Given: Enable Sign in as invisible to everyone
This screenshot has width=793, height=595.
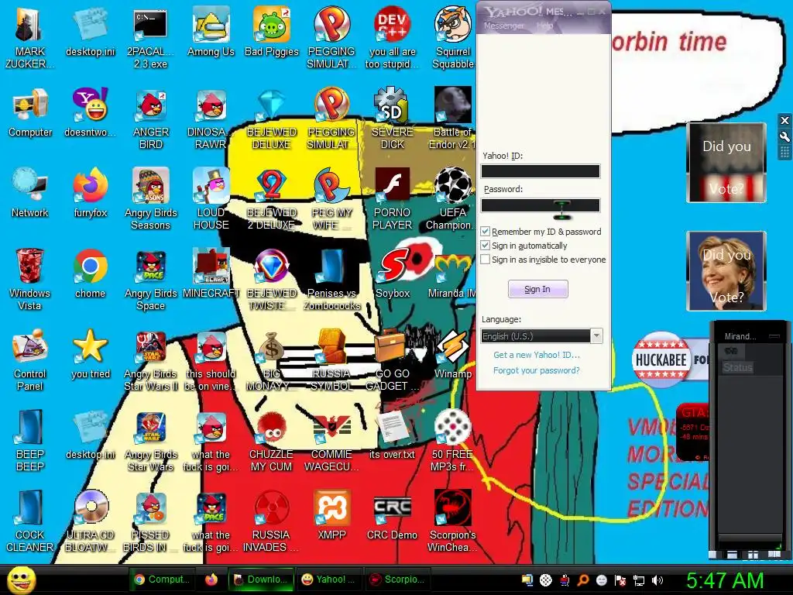Looking at the screenshot, I should 485,260.
